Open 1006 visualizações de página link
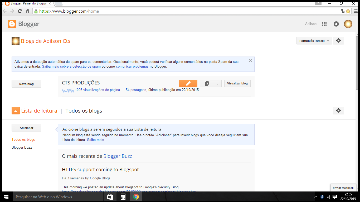Screen dimensions: 360x202 (x=98, y=90)
